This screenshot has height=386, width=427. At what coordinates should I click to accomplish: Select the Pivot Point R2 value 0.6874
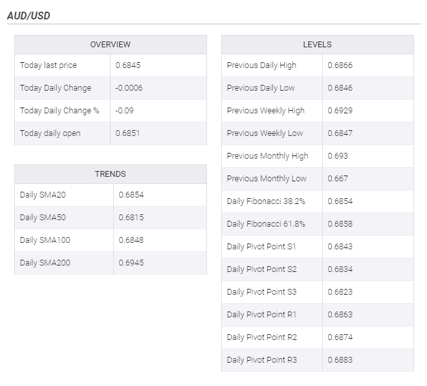pos(340,337)
